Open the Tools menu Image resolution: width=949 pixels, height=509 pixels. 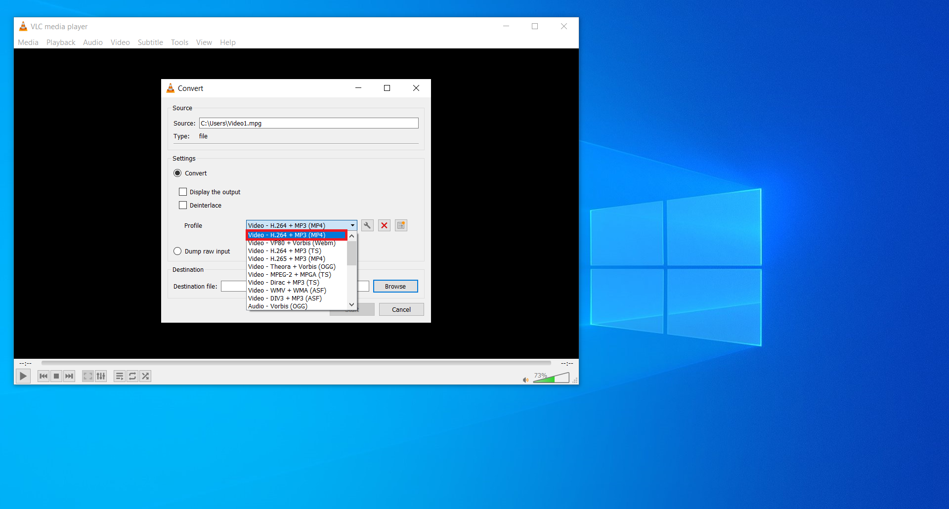pos(179,42)
